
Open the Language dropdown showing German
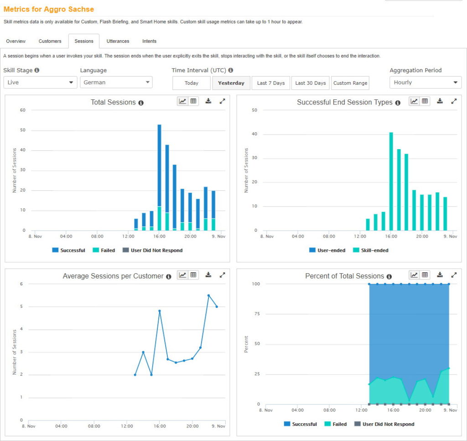pos(116,83)
